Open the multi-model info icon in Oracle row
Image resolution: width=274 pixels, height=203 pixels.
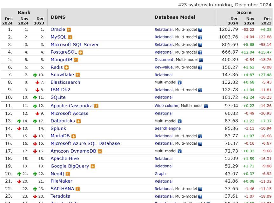pos(200,30)
